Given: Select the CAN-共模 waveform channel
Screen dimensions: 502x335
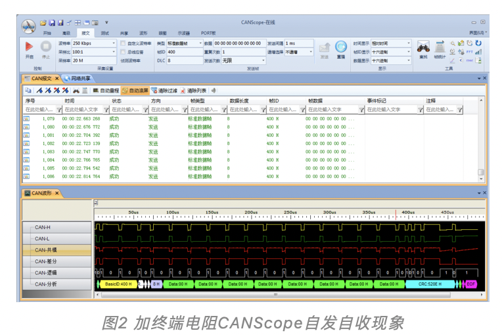Looking at the screenshot, I should (57, 250).
